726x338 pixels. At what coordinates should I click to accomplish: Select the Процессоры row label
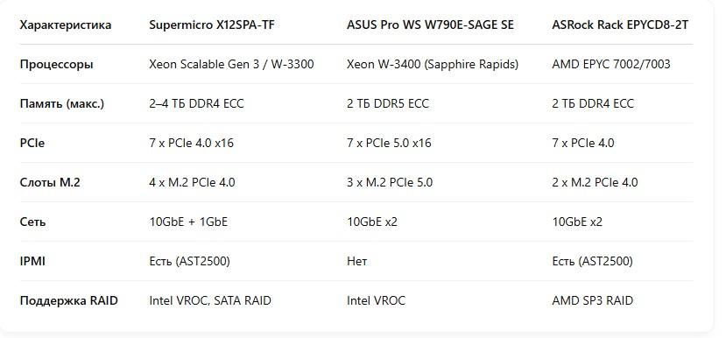[57, 64]
